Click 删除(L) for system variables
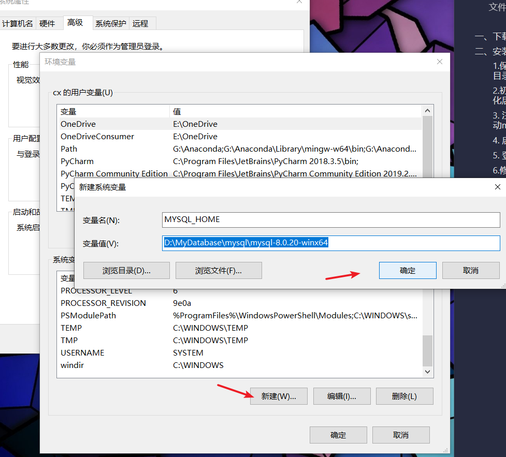 click(404, 396)
